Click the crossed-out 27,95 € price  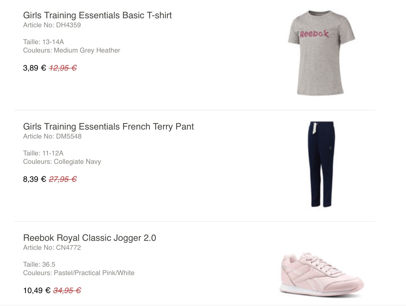[x=63, y=179]
